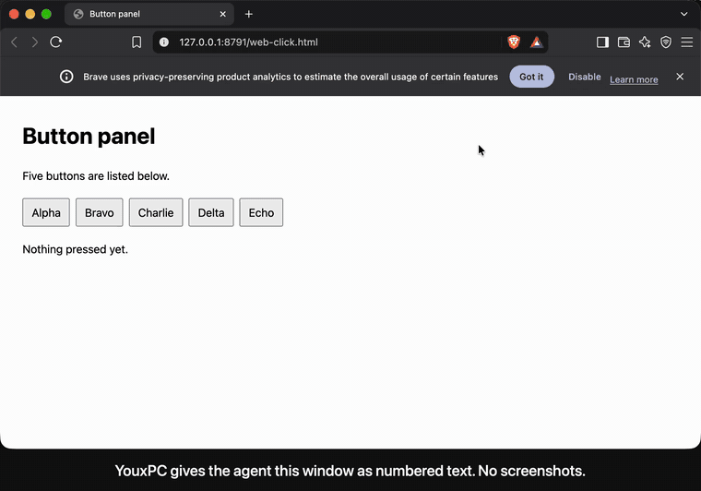Screen dimensions: 701x491
Task: Open the Brave Wallet icon
Action: 624,42
